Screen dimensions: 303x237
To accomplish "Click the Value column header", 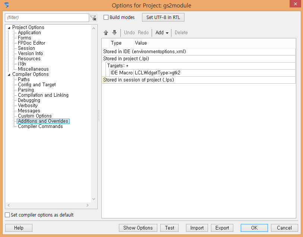I will tap(215, 43).
